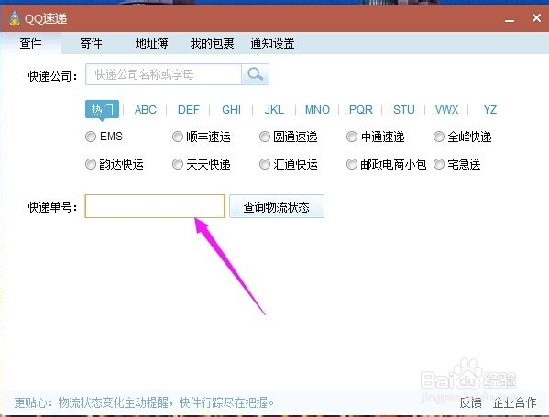The width and height of the screenshot is (549, 417).
Task: Click the 更贴心 status tip text
Action: (144, 402)
